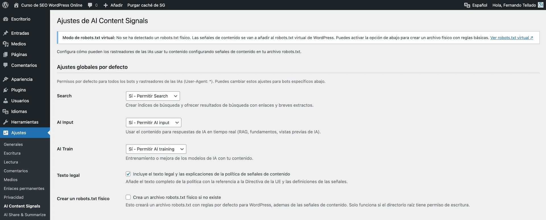Click the Herramientas wrench icon

pos(5,122)
